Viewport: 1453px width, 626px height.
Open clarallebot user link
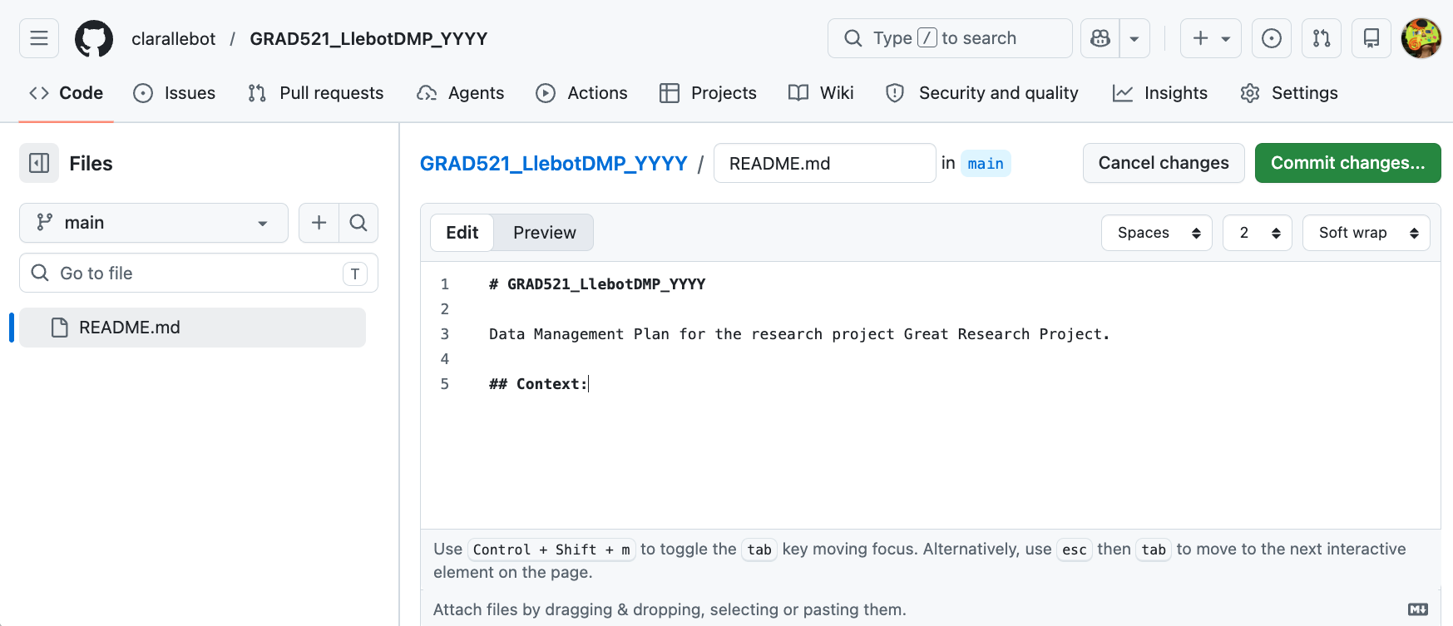[173, 39]
